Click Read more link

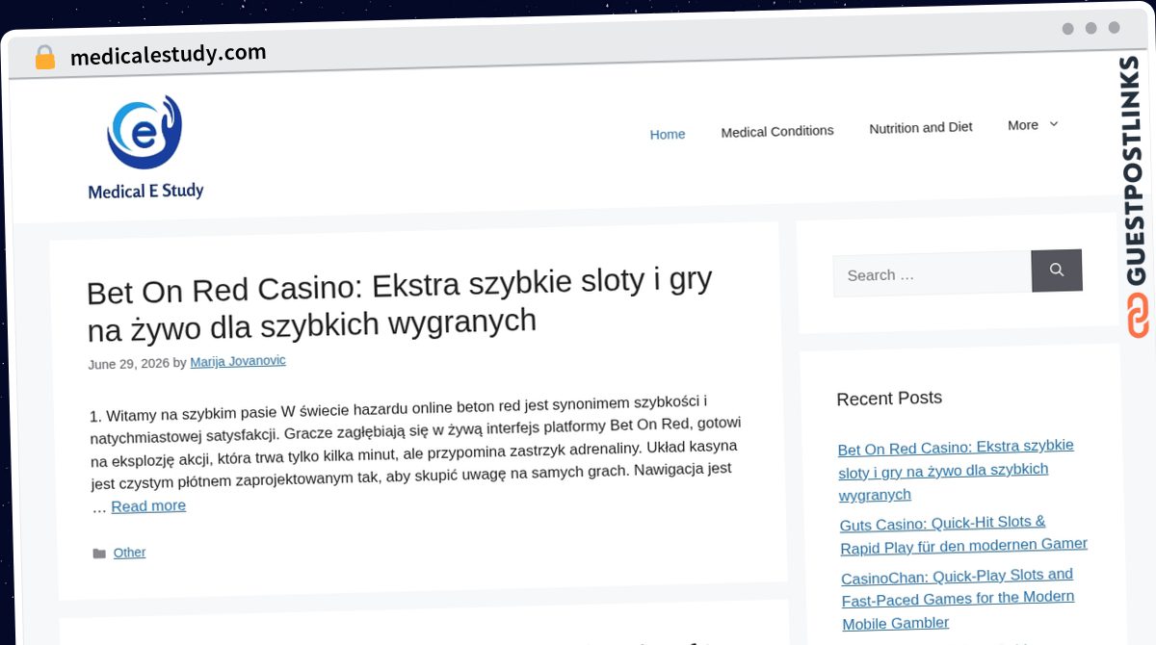[148, 505]
